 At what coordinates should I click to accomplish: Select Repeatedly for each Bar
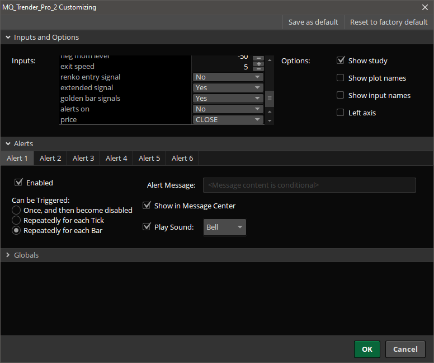(x=16, y=230)
